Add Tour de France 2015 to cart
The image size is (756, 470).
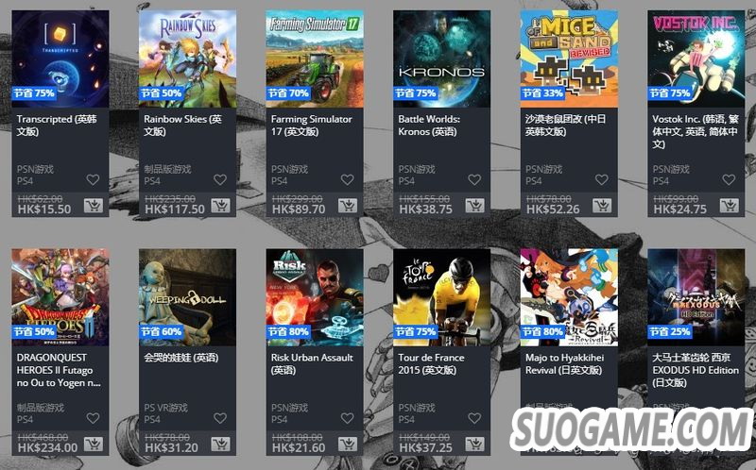475,444
